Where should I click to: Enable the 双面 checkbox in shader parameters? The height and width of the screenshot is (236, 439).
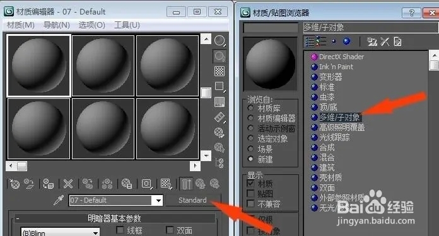(170, 230)
